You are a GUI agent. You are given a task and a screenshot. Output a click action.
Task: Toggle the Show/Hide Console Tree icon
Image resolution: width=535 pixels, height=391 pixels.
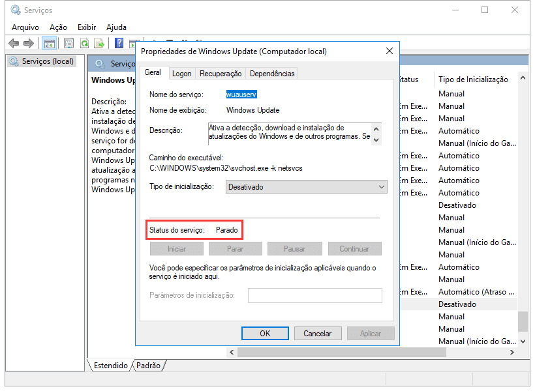[50, 43]
